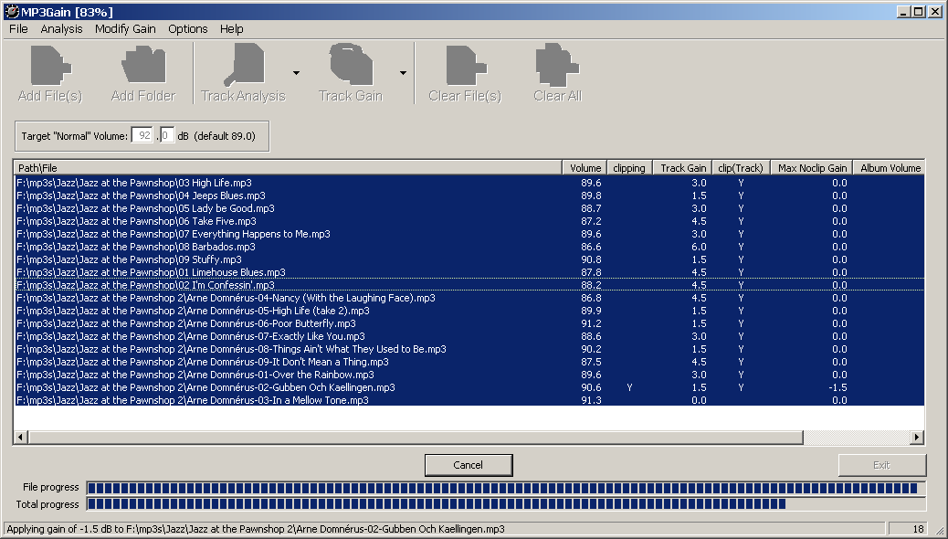Sort the list by Path\File column
Image resolution: width=948 pixels, height=539 pixels.
pos(288,167)
